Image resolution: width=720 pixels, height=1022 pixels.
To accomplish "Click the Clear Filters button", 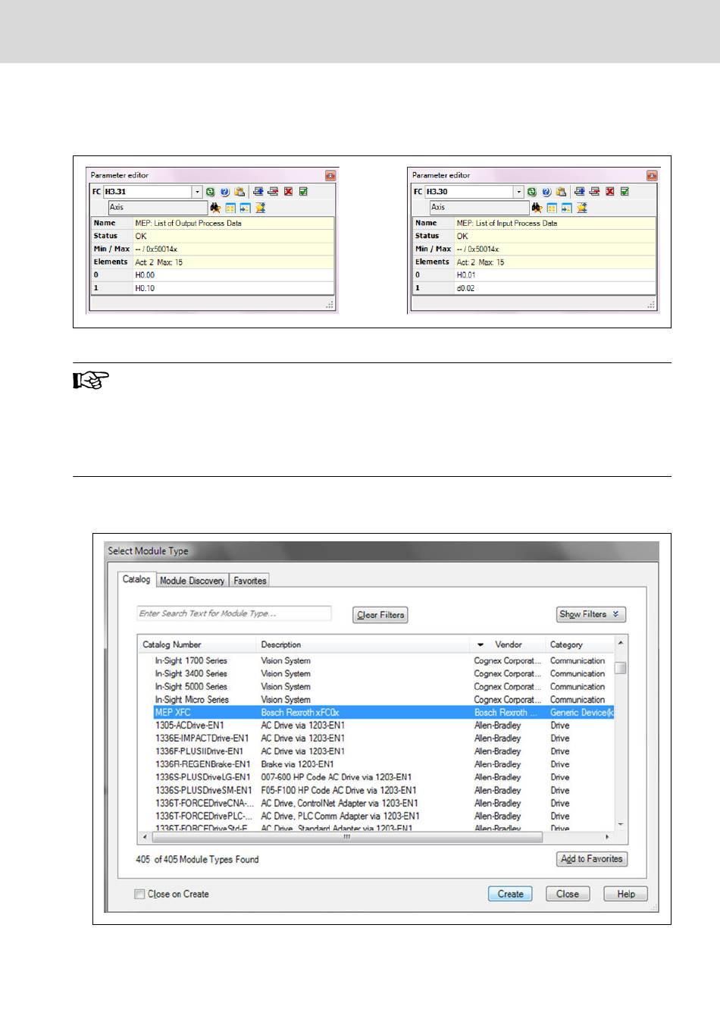I will [380, 615].
